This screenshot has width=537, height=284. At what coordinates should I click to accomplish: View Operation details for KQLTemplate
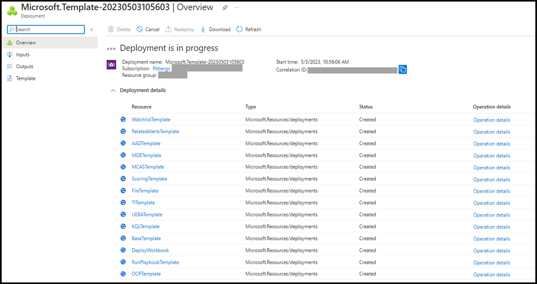[491, 227]
